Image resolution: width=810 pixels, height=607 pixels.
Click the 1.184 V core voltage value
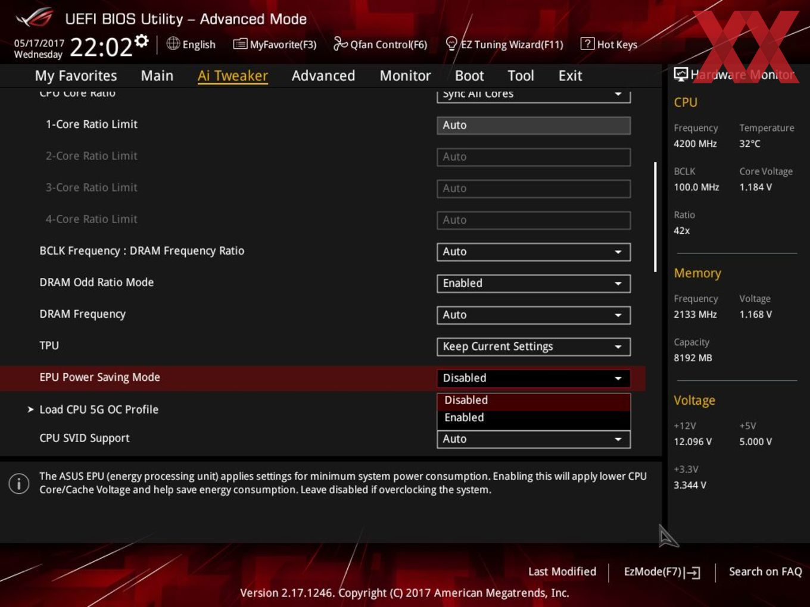(755, 187)
